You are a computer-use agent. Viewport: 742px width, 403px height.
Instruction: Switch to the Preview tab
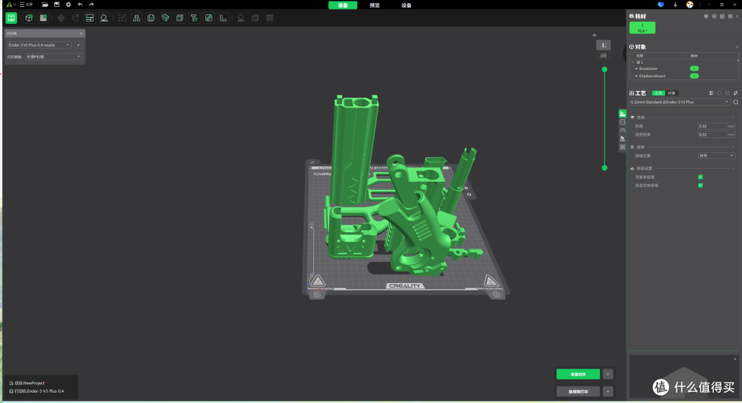375,5
